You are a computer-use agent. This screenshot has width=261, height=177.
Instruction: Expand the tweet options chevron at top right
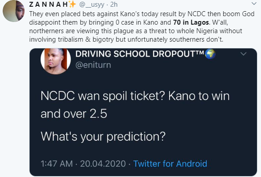[254, 4]
